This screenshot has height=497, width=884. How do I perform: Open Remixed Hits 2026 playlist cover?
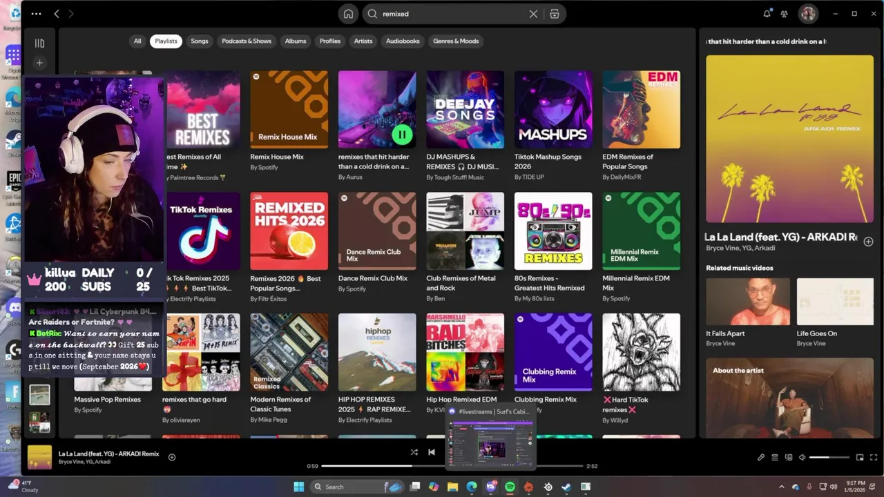(289, 231)
